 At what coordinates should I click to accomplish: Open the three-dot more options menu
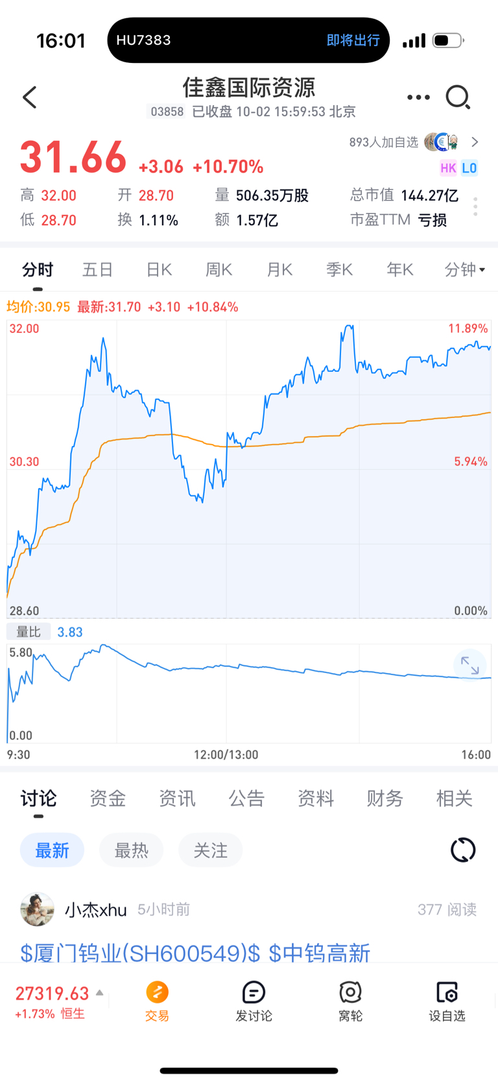[418, 97]
